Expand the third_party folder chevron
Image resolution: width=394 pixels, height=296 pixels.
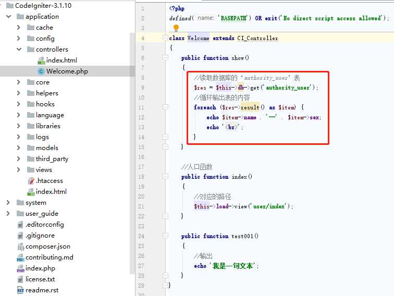click(x=19, y=159)
